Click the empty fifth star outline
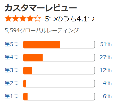 pyautogui.click(x=37, y=18)
